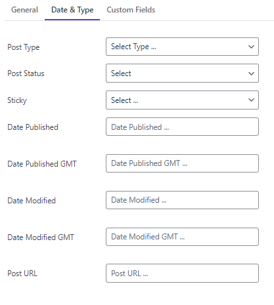Focus the 'Date Published GMT ...' text box
Viewport: 274px width, 305px height.
click(x=182, y=163)
